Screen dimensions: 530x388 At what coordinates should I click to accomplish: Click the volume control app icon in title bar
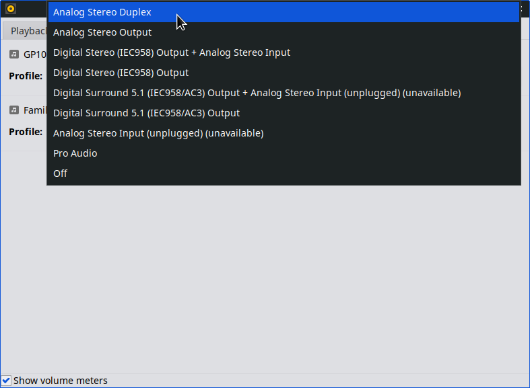click(10, 9)
